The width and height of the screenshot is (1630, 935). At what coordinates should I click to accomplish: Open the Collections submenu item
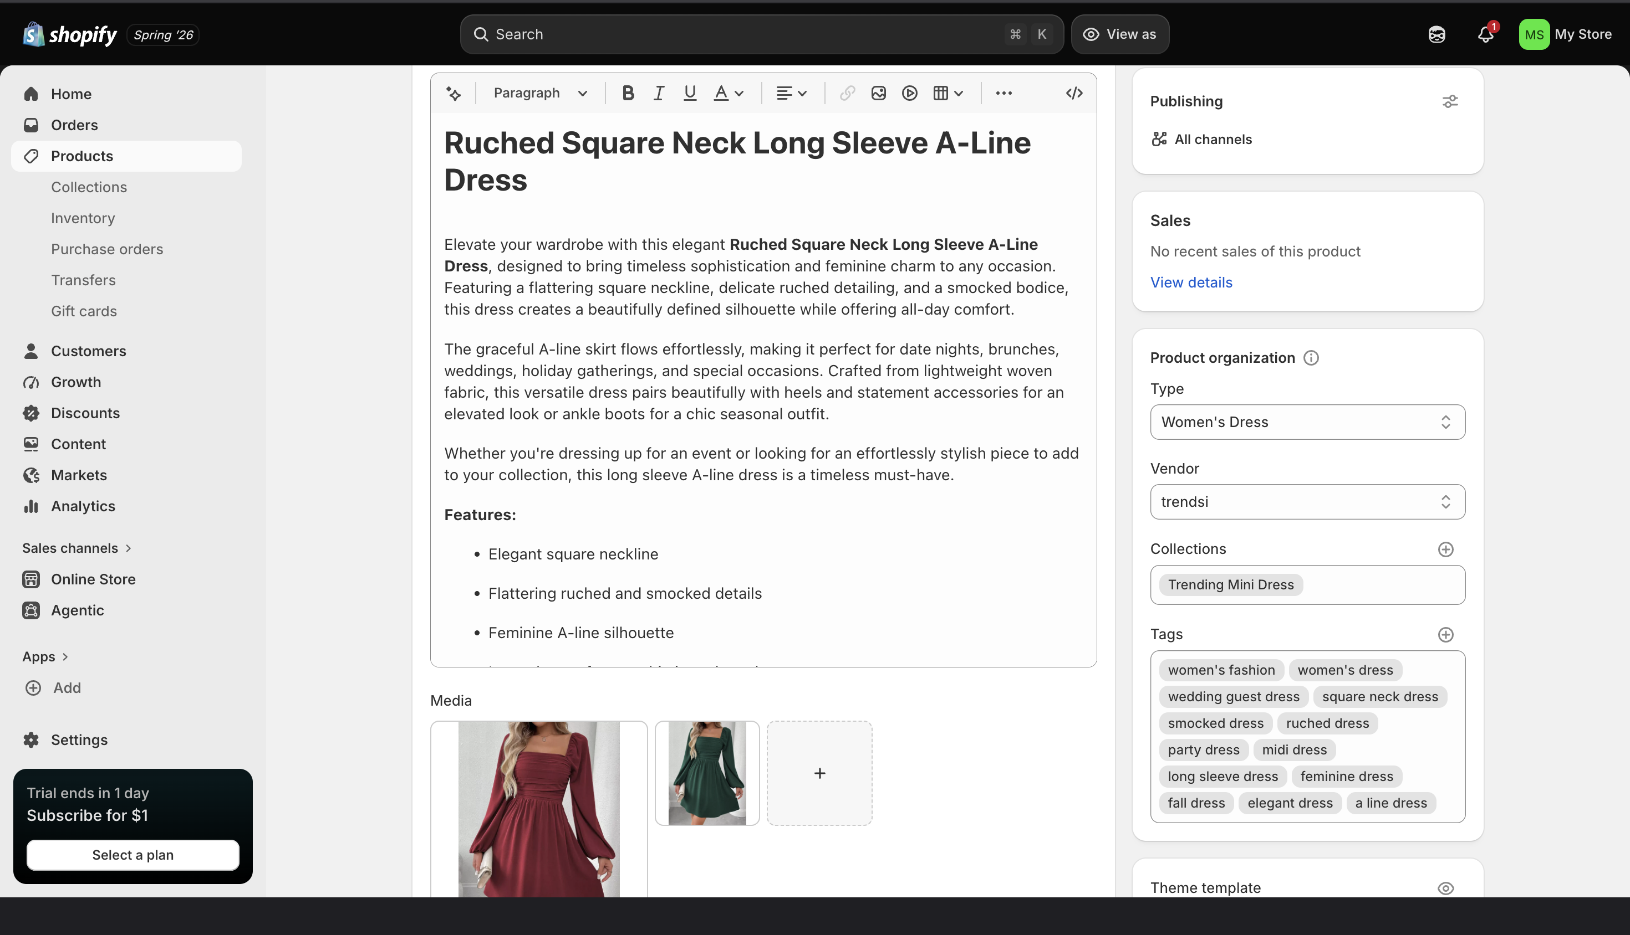point(89,187)
